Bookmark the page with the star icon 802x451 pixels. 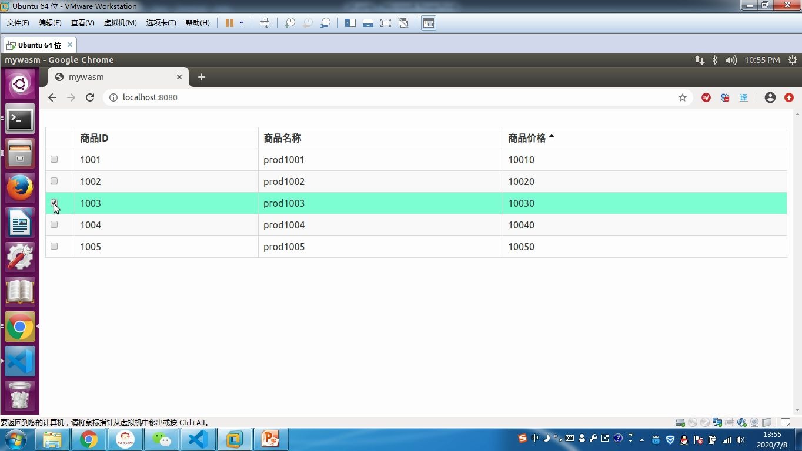pyautogui.click(x=682, y=97)
